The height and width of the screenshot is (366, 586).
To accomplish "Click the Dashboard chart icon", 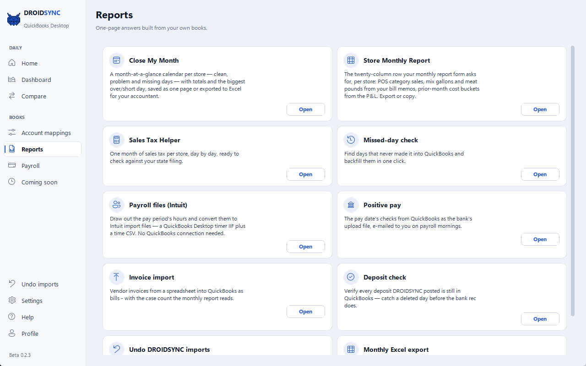I will click(x=12, y=80).
